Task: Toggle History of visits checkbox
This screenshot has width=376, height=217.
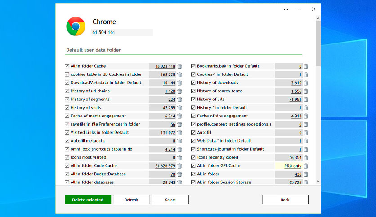Action: [67, 108]
